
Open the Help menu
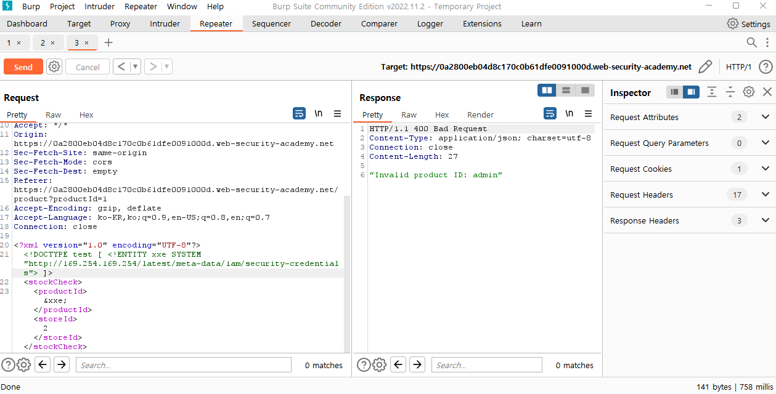(216, 6)
